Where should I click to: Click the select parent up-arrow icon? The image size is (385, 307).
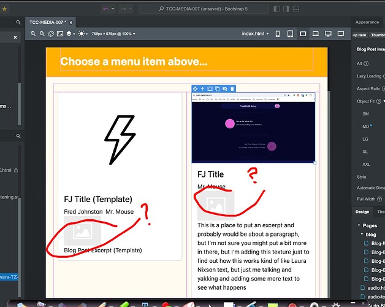[202, 89]
